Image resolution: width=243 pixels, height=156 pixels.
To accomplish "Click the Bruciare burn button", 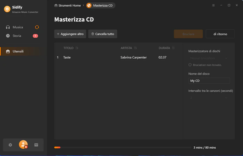I will click(x=188, y=34).
